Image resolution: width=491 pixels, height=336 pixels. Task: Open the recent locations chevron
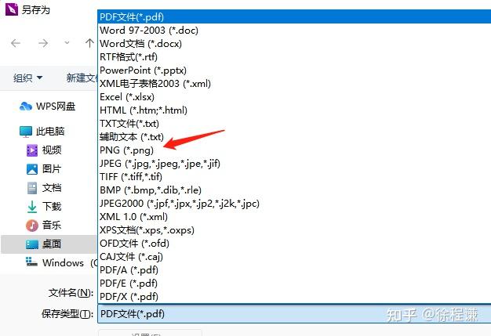(x=67, y=43)
